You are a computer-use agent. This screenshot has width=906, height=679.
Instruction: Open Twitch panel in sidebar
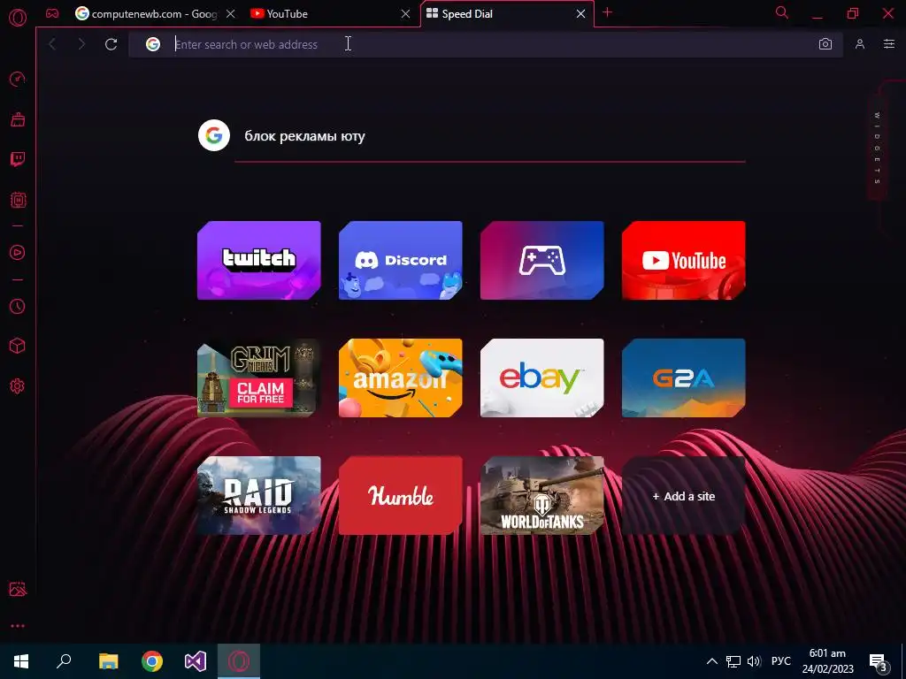tap(18, 159)
